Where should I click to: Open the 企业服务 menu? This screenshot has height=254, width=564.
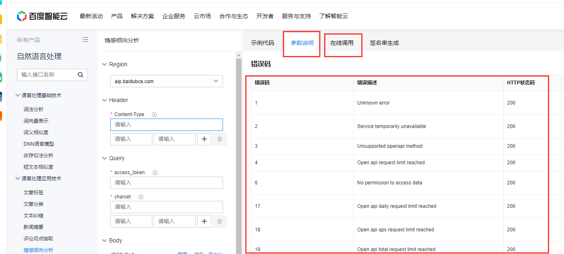pos(174,16)
